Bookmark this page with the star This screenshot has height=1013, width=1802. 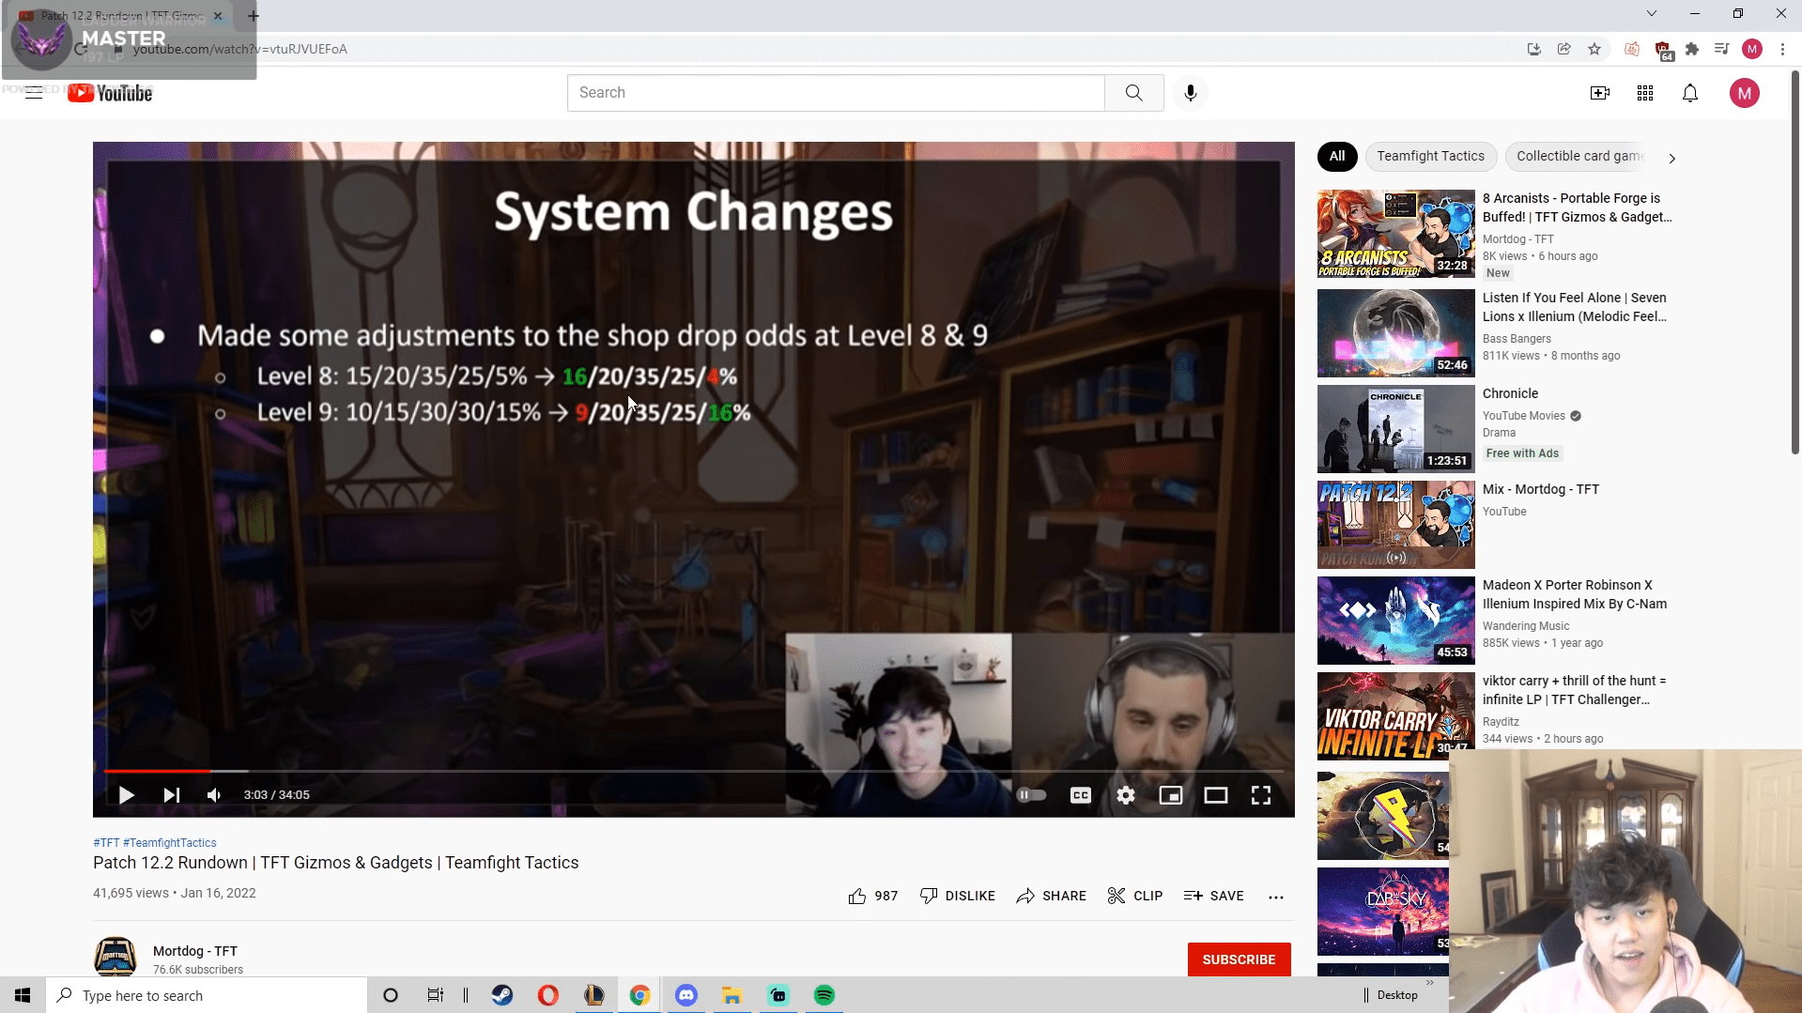pyautogui.click(x=1594, y=49)
